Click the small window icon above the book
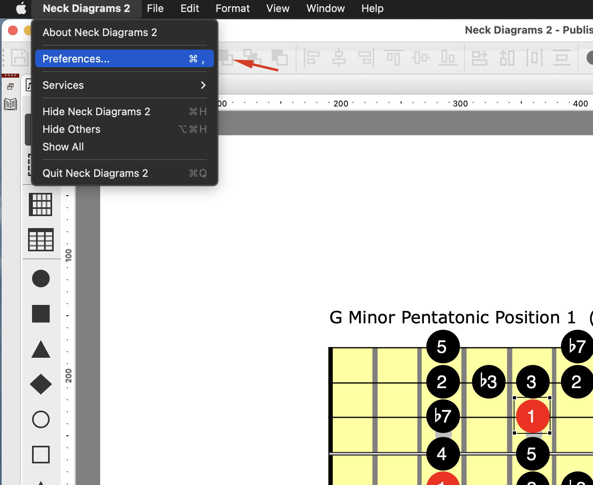Image resolution: width=593 pixels, height=485 pixels. point(10,86)
